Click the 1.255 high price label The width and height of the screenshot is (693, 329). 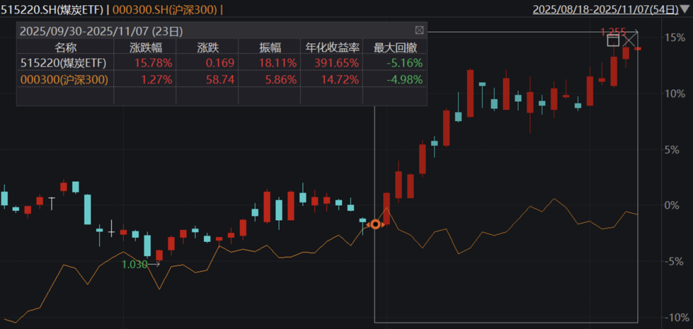[x=613, y=31]
